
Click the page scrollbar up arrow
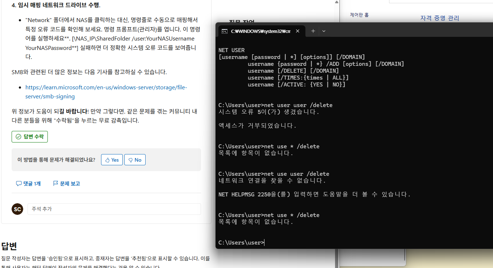click(337, 2)
